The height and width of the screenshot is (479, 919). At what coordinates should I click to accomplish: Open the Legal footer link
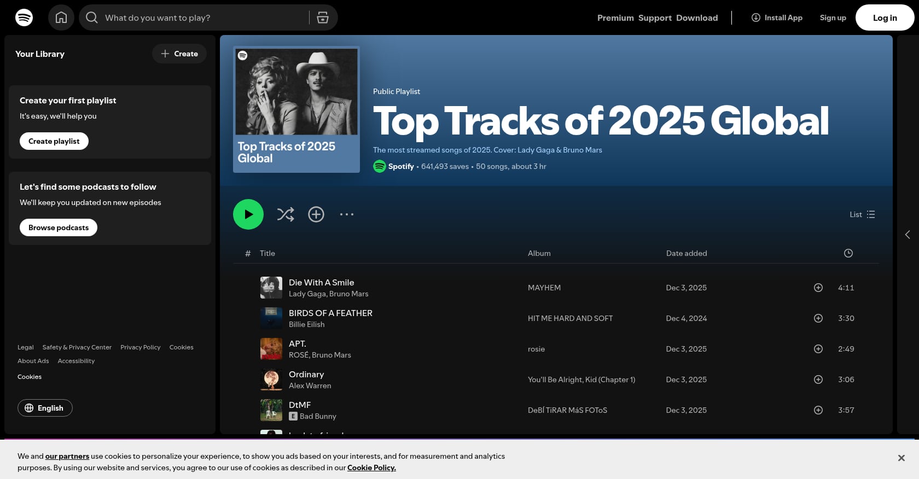(x=26, y=347)
